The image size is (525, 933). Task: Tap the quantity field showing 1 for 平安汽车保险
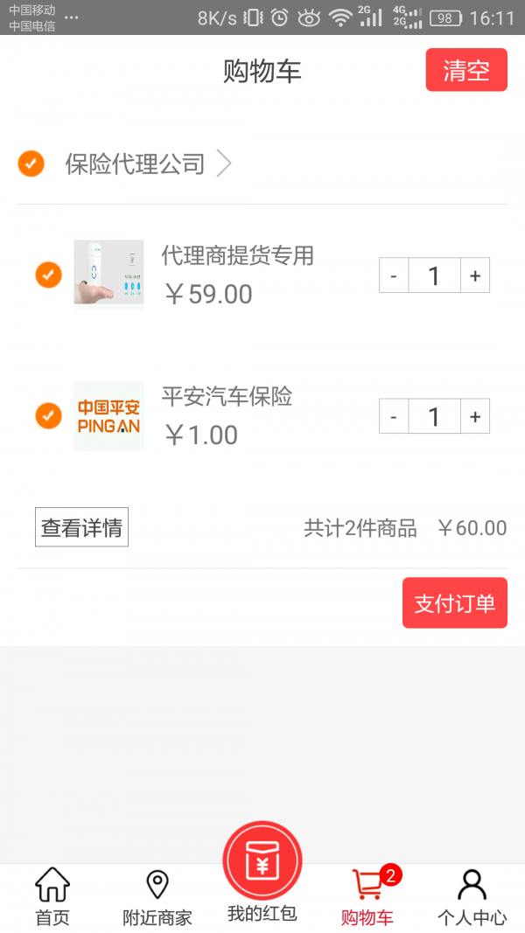click(x=434, y=415)
